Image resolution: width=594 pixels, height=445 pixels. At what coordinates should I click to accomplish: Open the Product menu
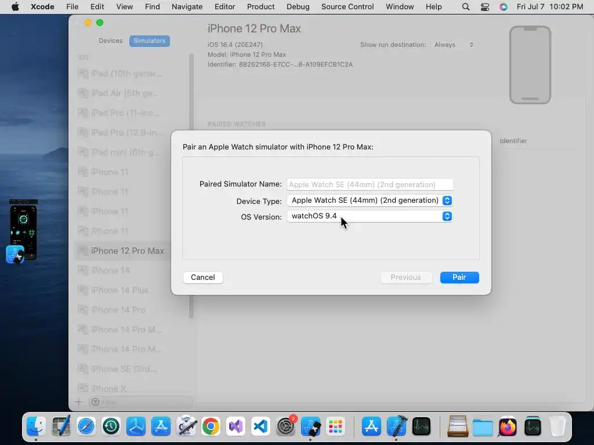point(260,7)
